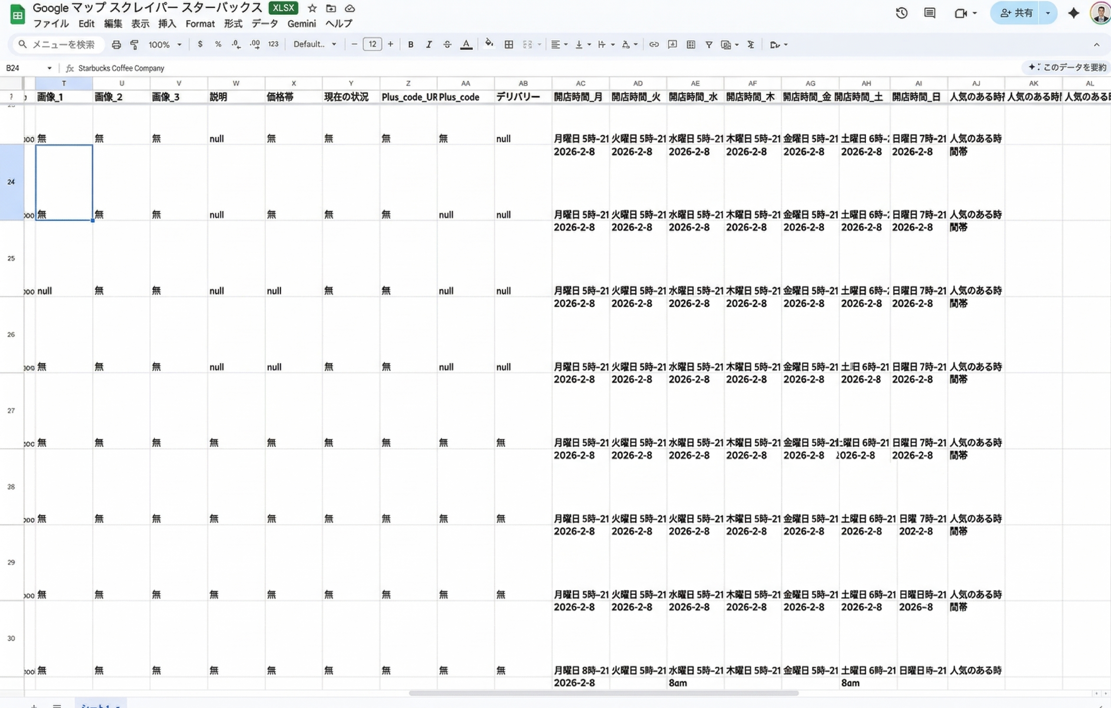Select the paint format tool
This screenshot has width=1111, height=708.
(134, 45)
